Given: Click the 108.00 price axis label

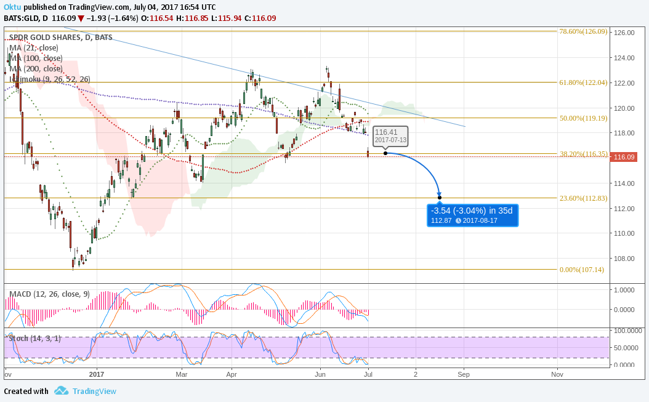Looking at the screenshot, I should [624, 259].
